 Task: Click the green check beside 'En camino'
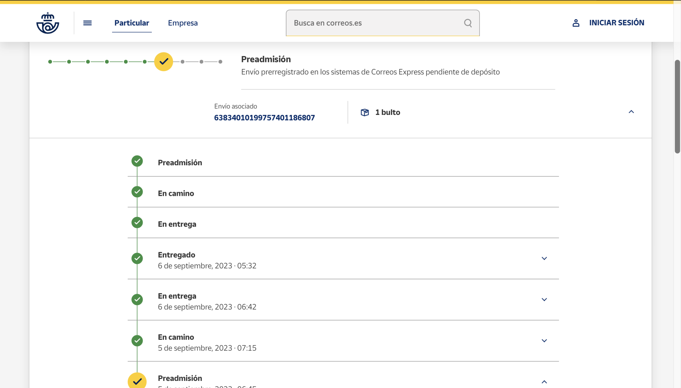click(137, 192)
